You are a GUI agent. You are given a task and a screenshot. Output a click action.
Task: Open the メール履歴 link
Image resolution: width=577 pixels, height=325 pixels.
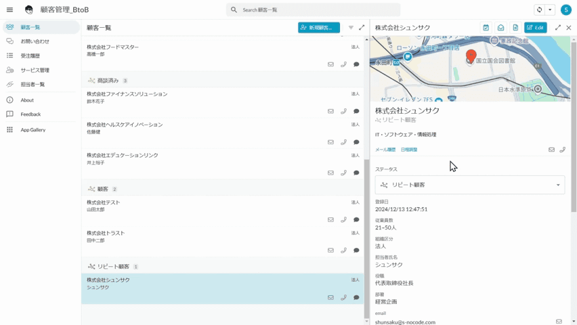[x=385, y=150]
